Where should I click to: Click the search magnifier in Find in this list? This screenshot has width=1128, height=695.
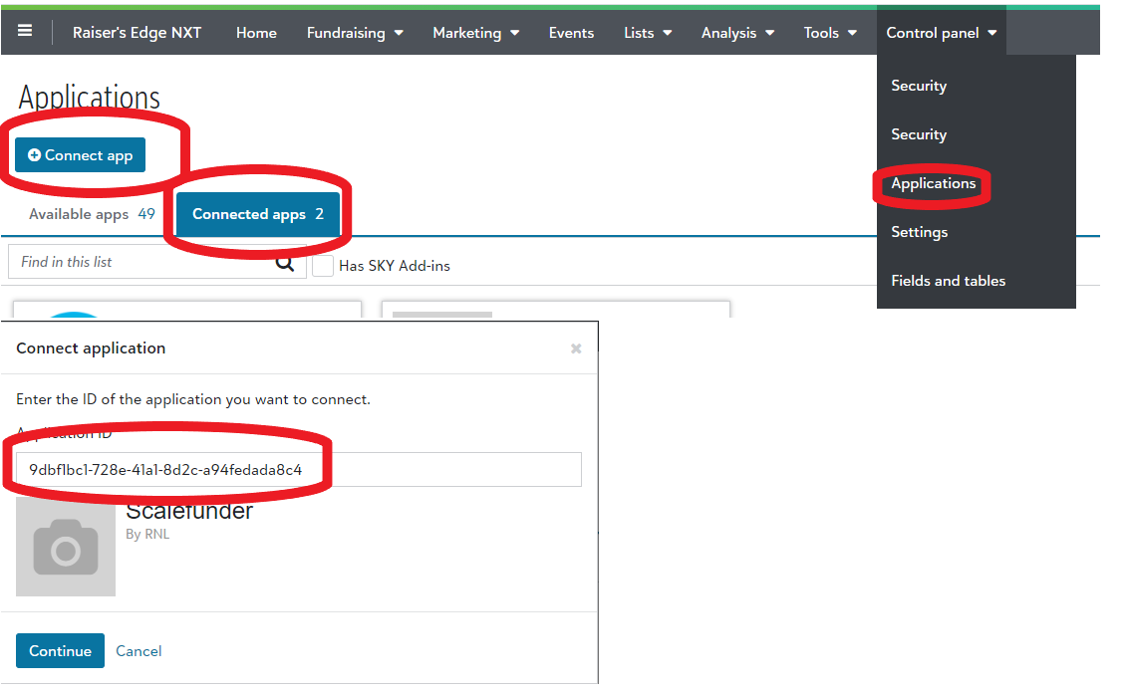coord(285,263)
